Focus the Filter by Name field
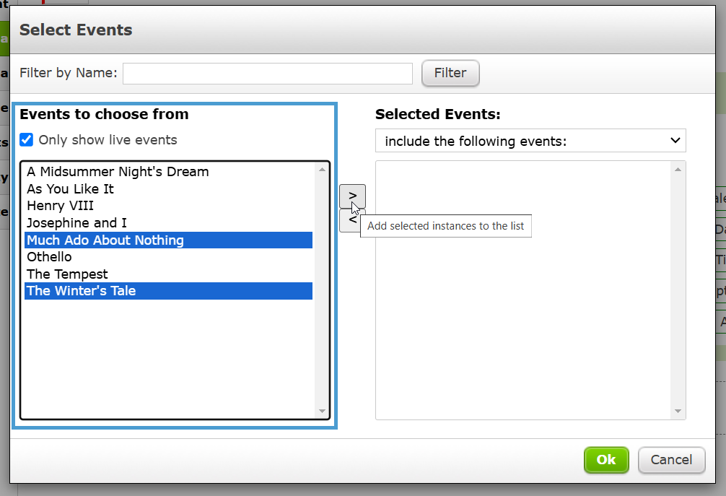Screen dimensions: 726x496 point(268,74)
